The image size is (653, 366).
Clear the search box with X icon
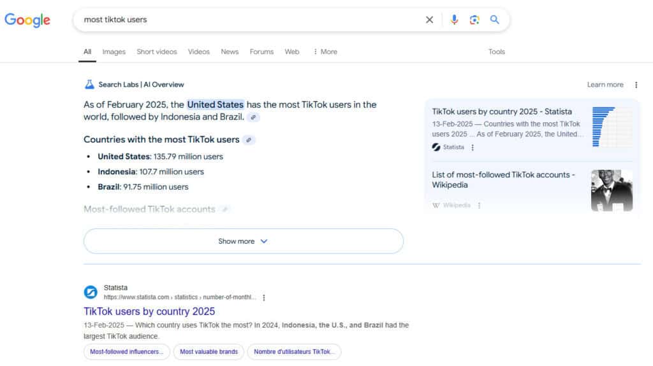click(429, 20)
